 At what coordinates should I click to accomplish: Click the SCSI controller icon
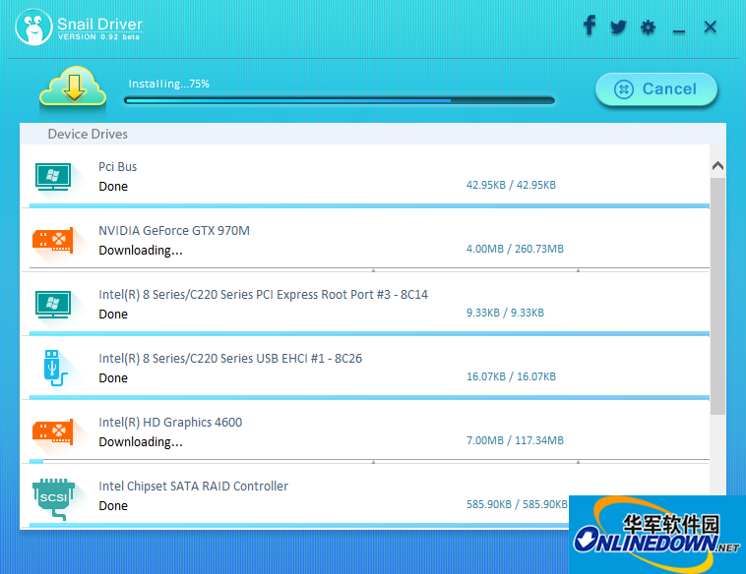coord(54,499)
